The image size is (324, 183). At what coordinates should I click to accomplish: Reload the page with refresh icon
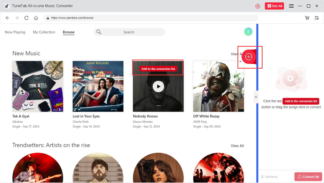click(26, 18)
